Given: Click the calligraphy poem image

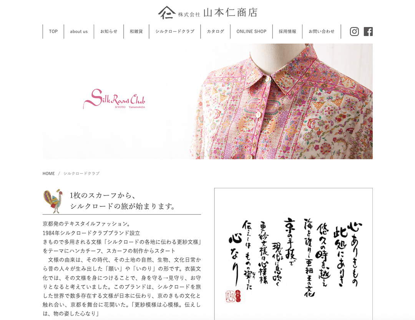Looking at the screenshot, I should click(293, 254).
